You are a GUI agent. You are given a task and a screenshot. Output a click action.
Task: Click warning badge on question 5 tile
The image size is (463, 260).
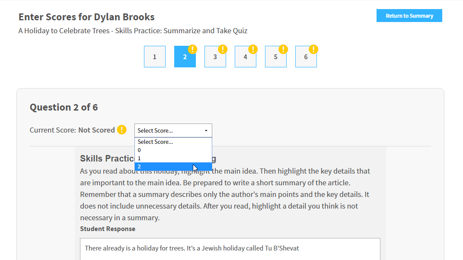(283, 49)
